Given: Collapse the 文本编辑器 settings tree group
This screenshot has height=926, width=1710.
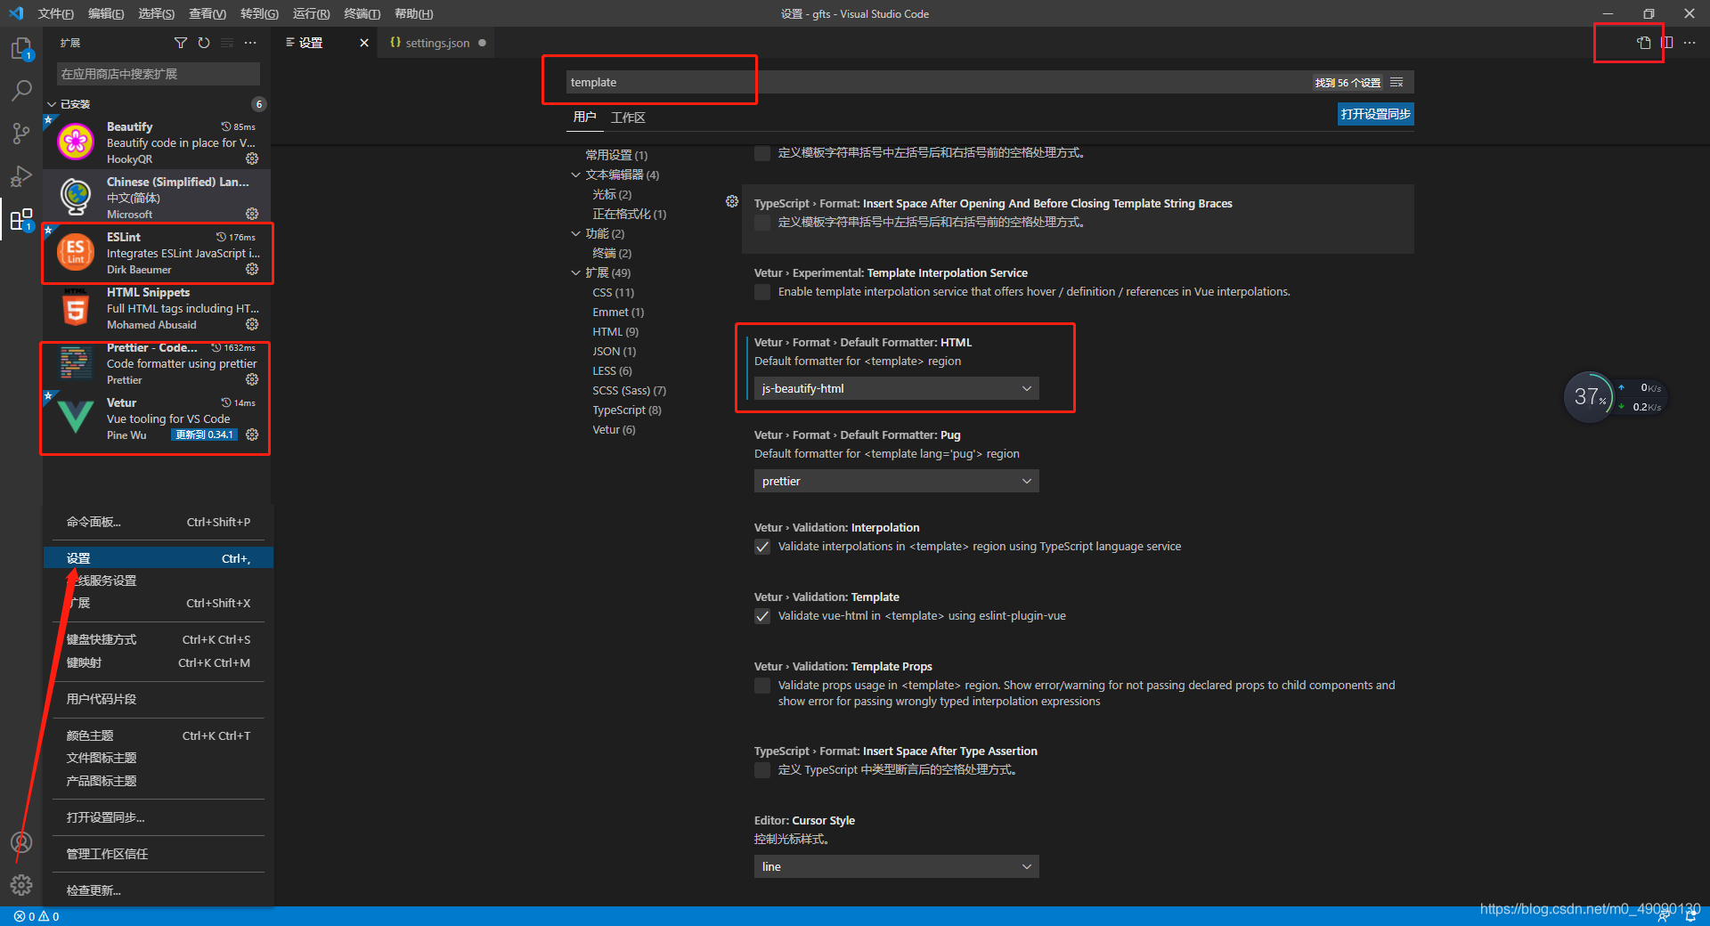Looking at the screenshot, I should [575, 175].
